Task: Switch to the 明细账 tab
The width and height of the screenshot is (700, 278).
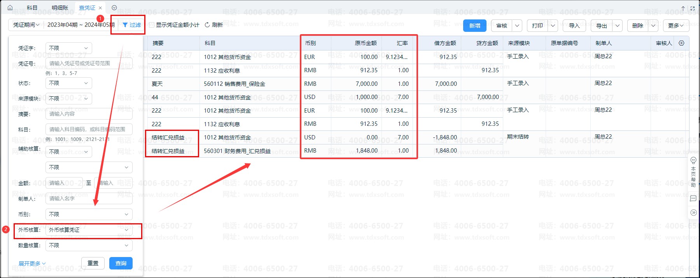Action: point(60,8)
